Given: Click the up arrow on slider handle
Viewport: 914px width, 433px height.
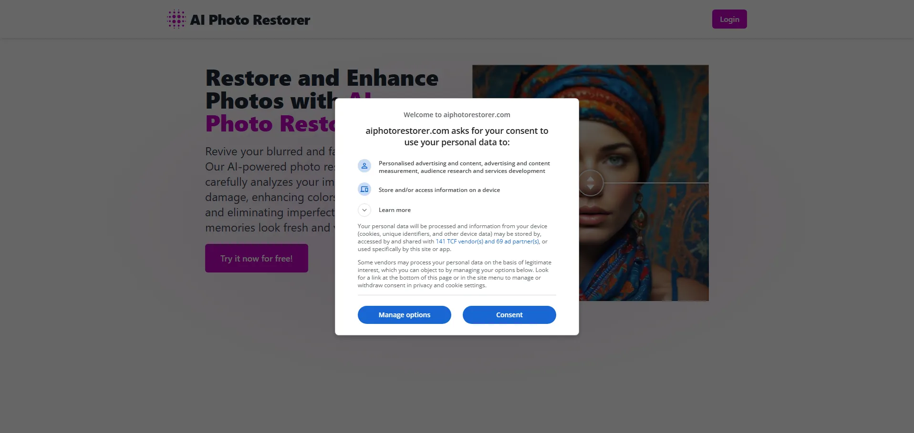Looking at the screenshot, I should tap(591, 179).
